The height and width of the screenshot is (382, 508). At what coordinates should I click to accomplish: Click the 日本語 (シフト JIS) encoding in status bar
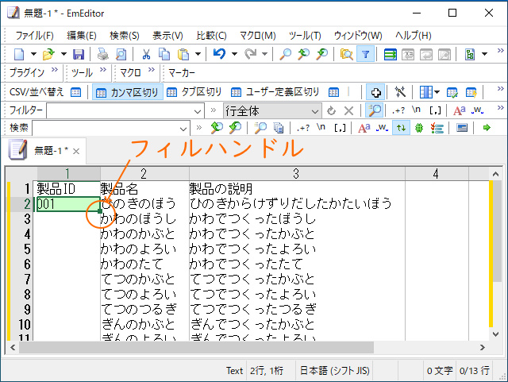(334, 371)
